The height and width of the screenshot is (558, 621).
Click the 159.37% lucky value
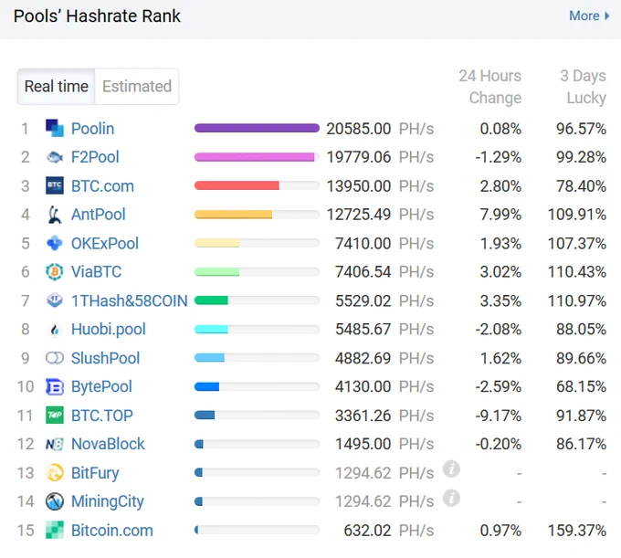[576, 531]
